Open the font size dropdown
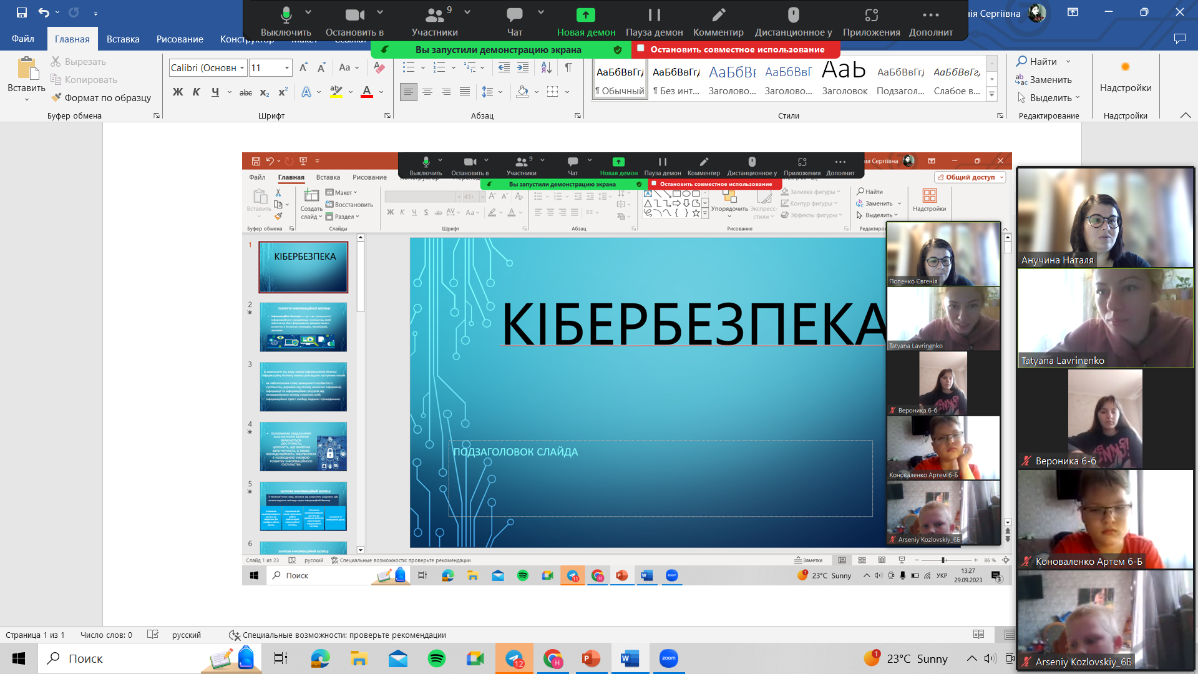 coord(287,67)
